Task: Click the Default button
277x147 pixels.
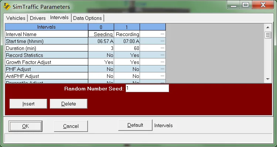Action: tap(135, 125)
